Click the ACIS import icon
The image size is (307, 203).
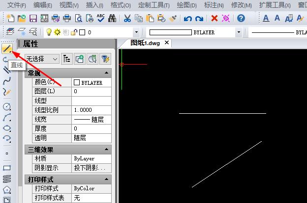coord(44,18)
